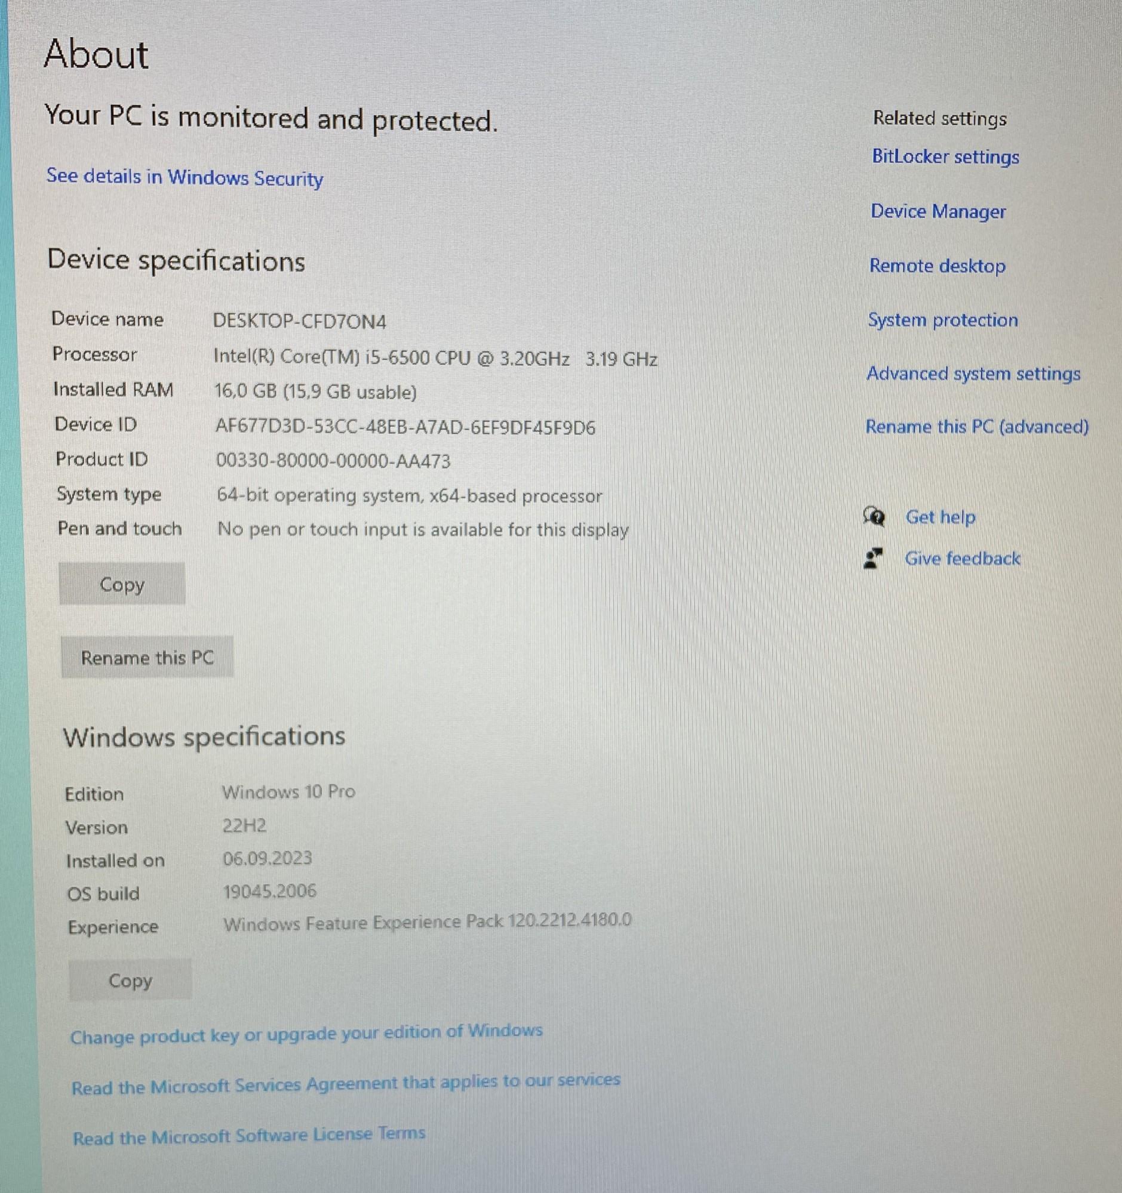Select the System type 64-bit value
The width and height of the screenshot is (1122, 1193).
(x=410, y=496)
